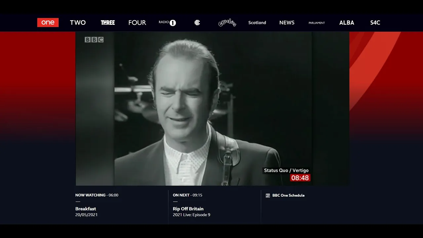Click the 08:48 on-screen clock

(x=300, y=178)
